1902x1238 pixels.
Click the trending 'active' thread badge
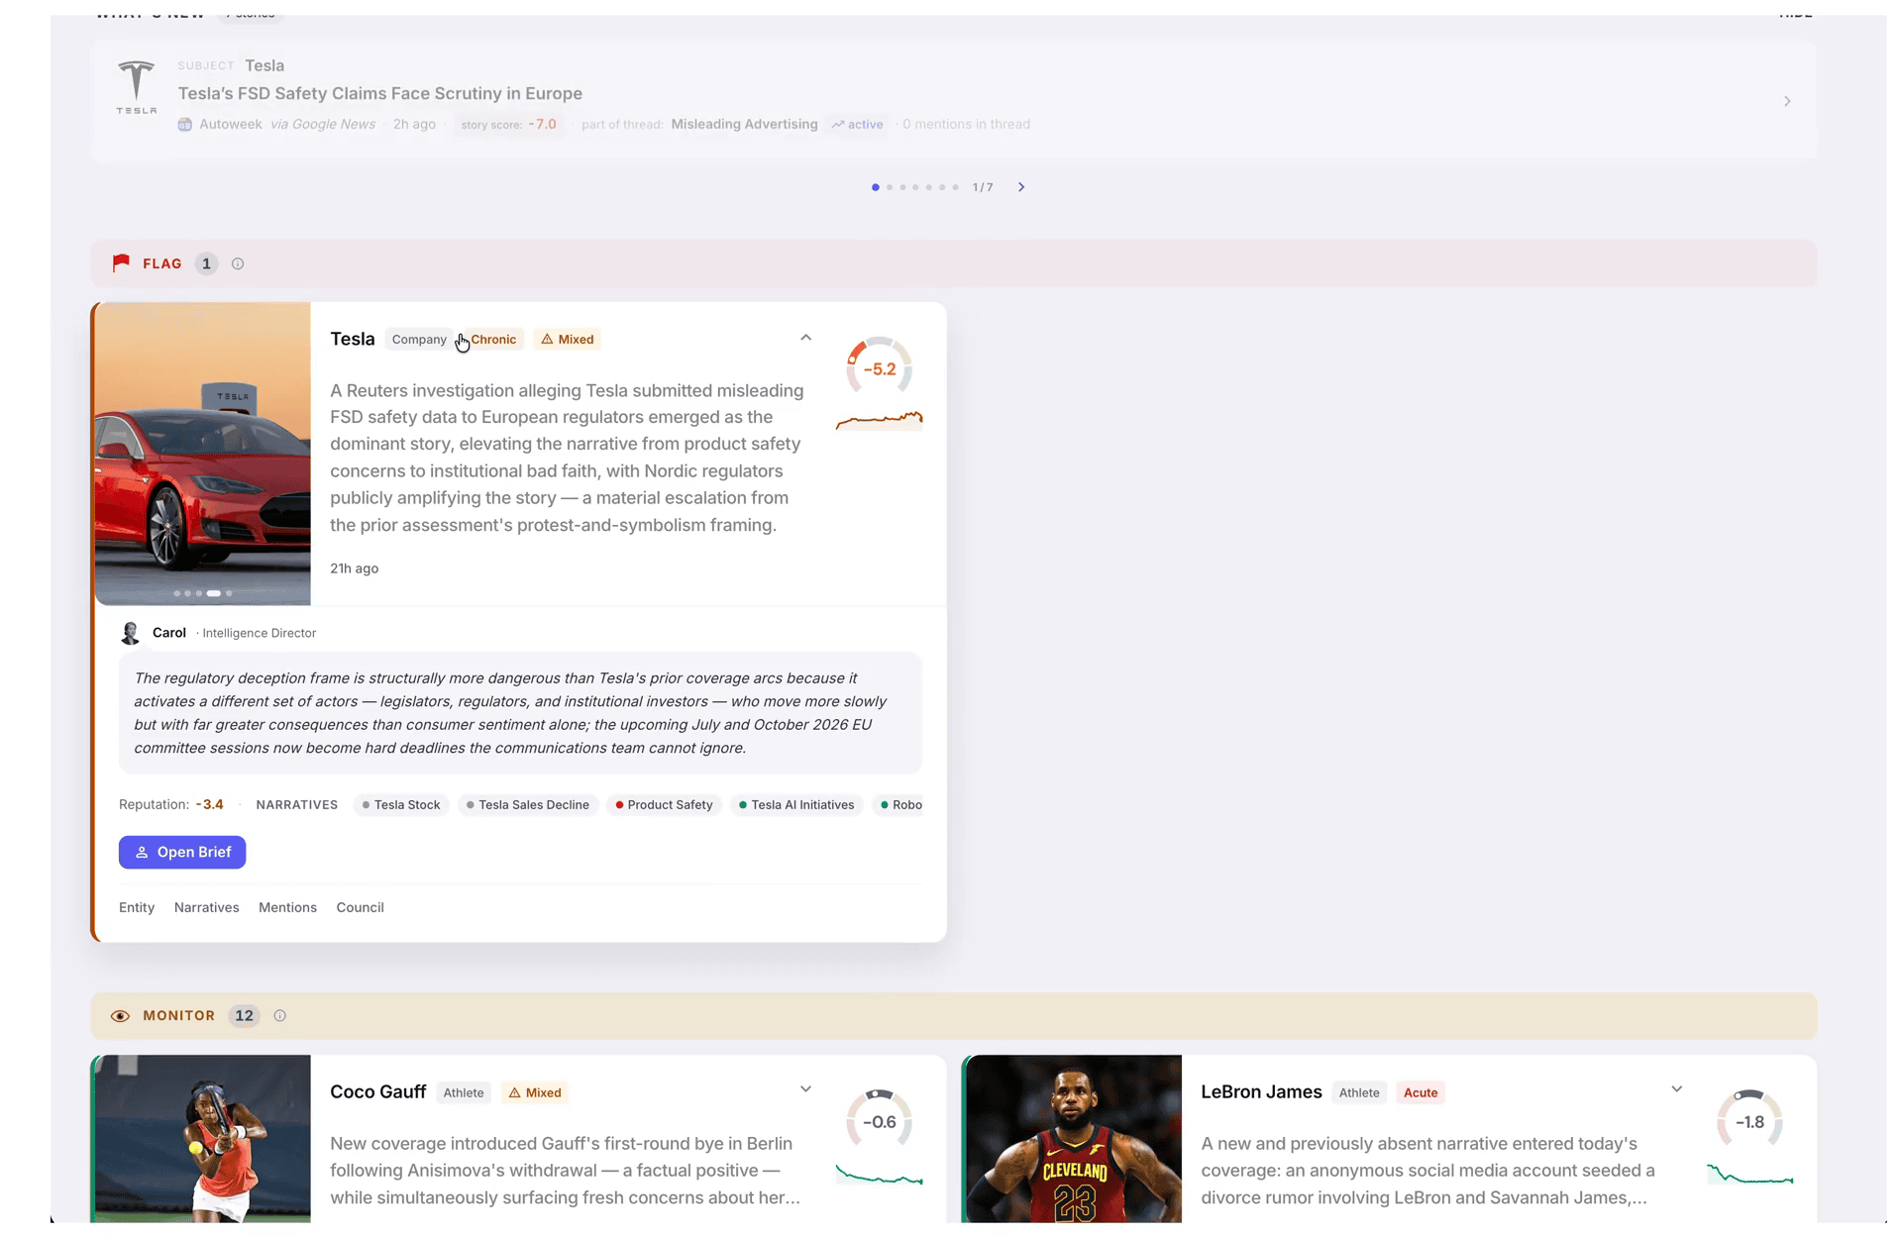coord(857,125)
